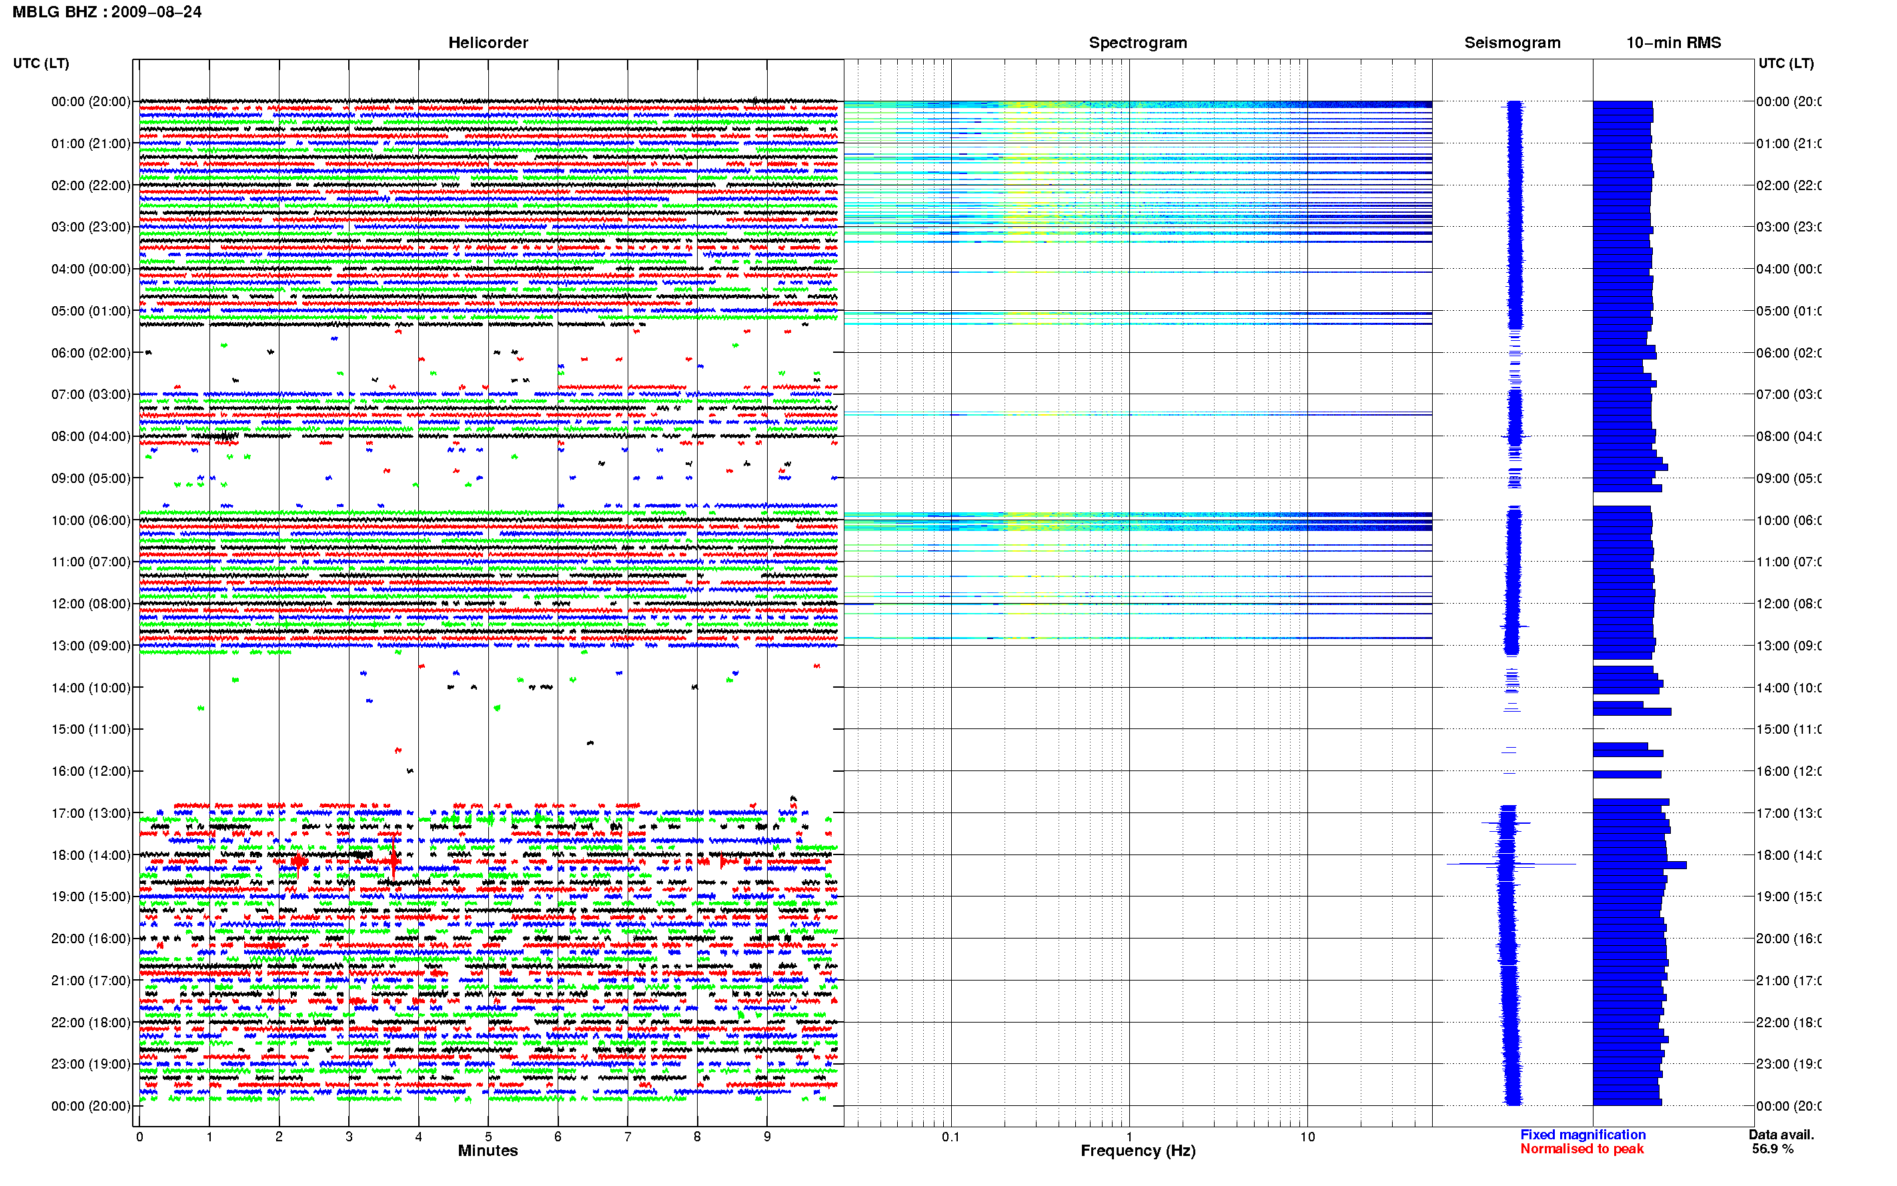
Task: Click the right '12:00 (08:' time label
Action: coord(1788,604)
